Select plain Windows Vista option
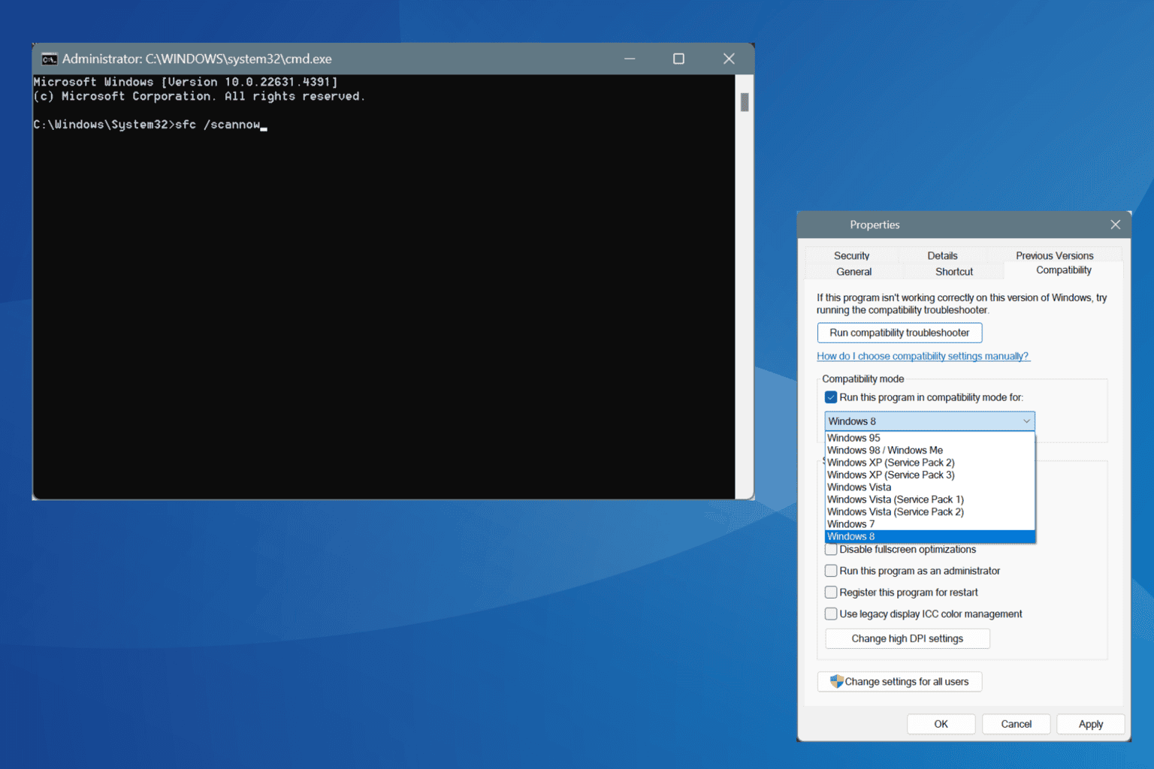 (x=929, y=487)
